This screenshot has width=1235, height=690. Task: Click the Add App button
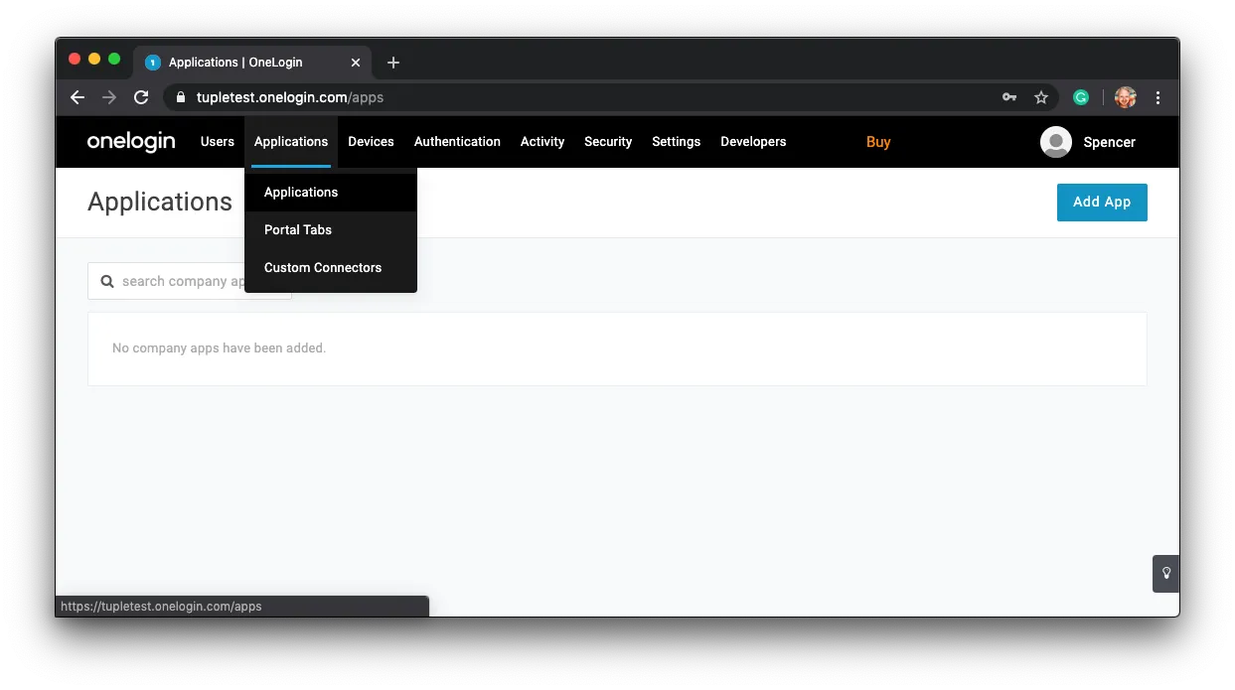pyautogui.click(x=1102, y=202)
